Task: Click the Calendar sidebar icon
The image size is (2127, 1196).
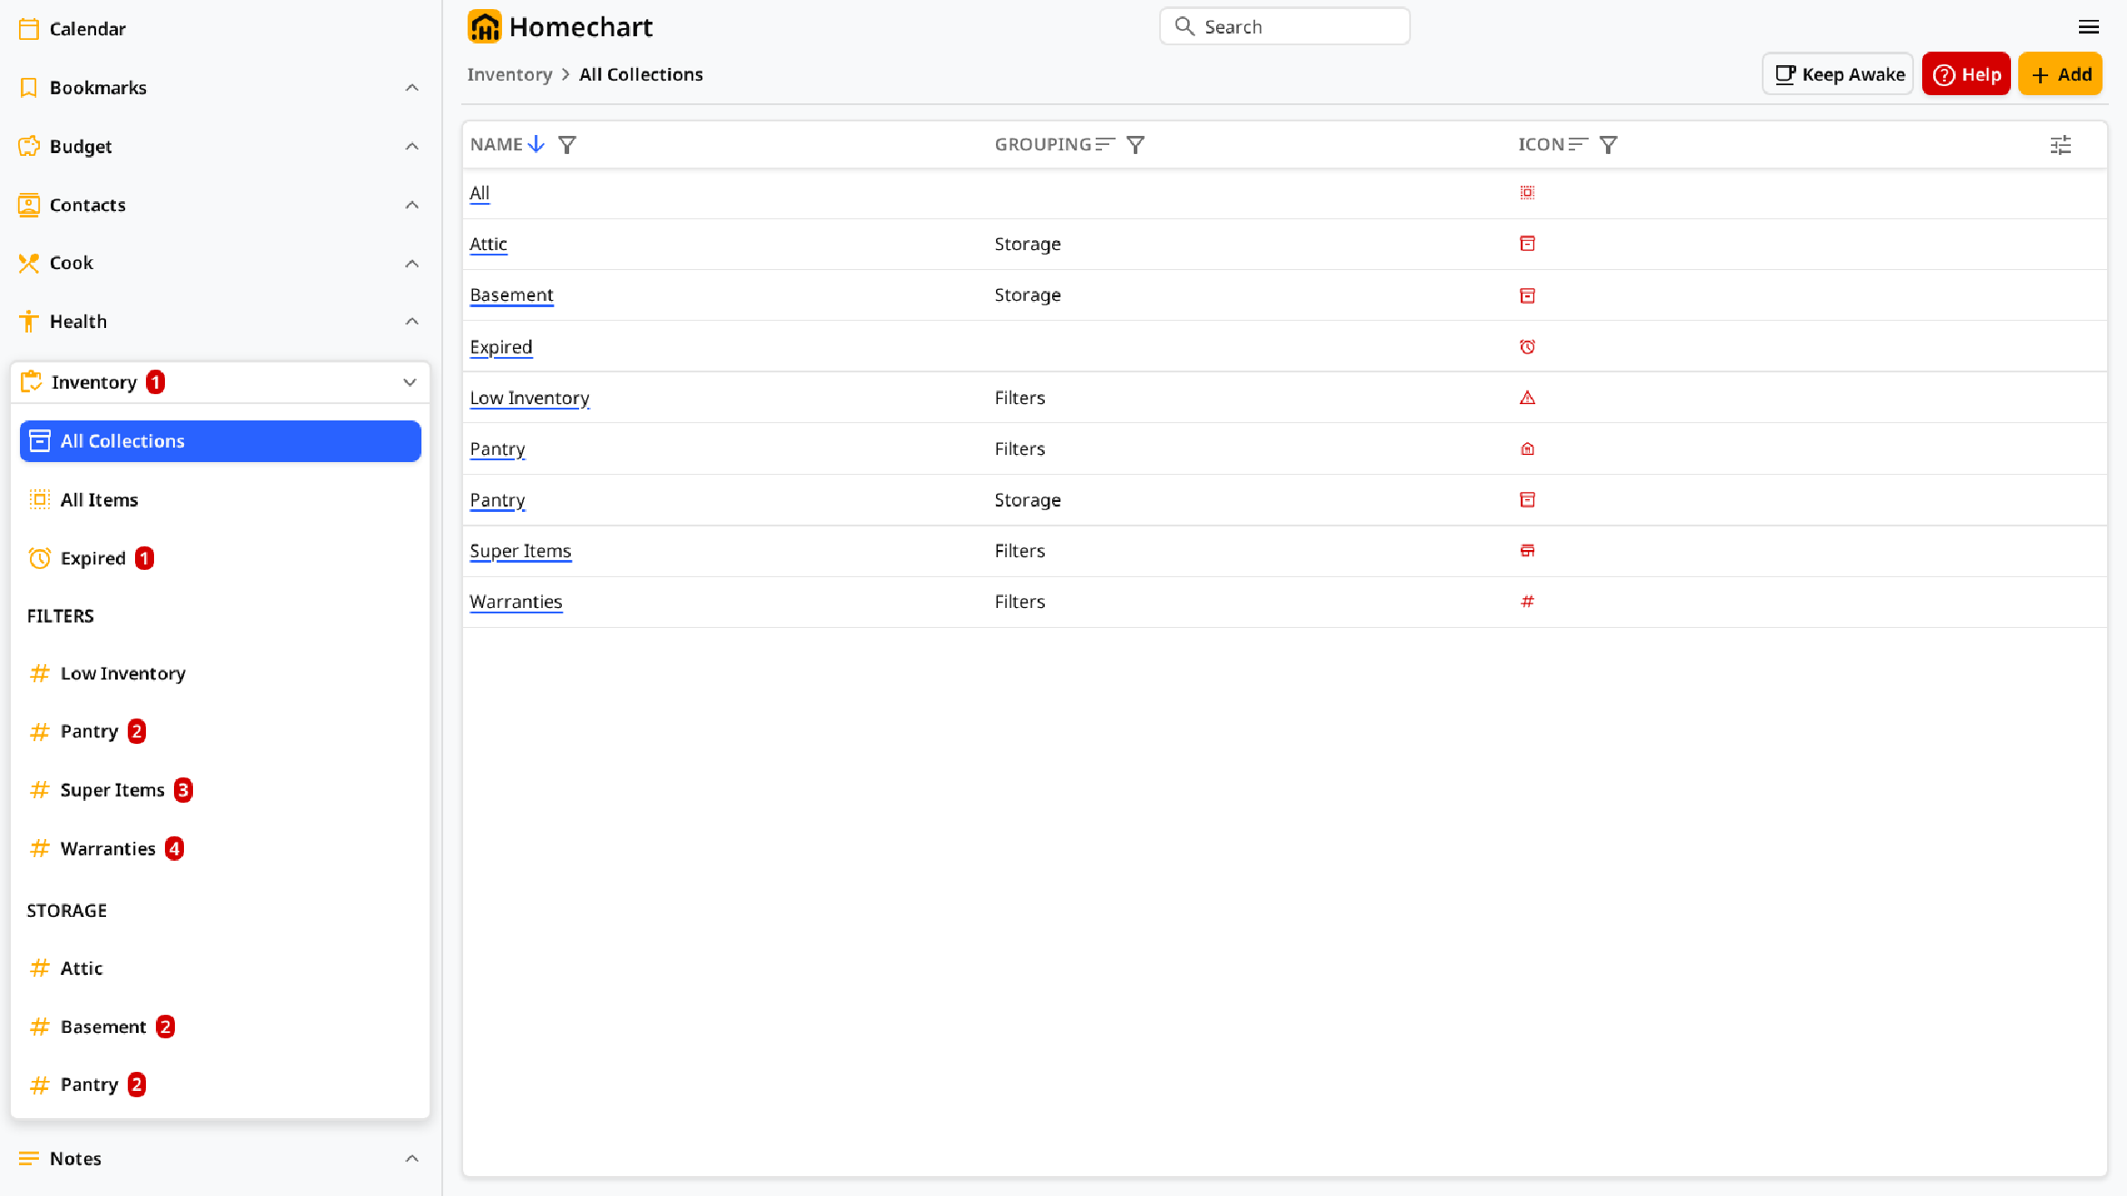Action: 29,29
